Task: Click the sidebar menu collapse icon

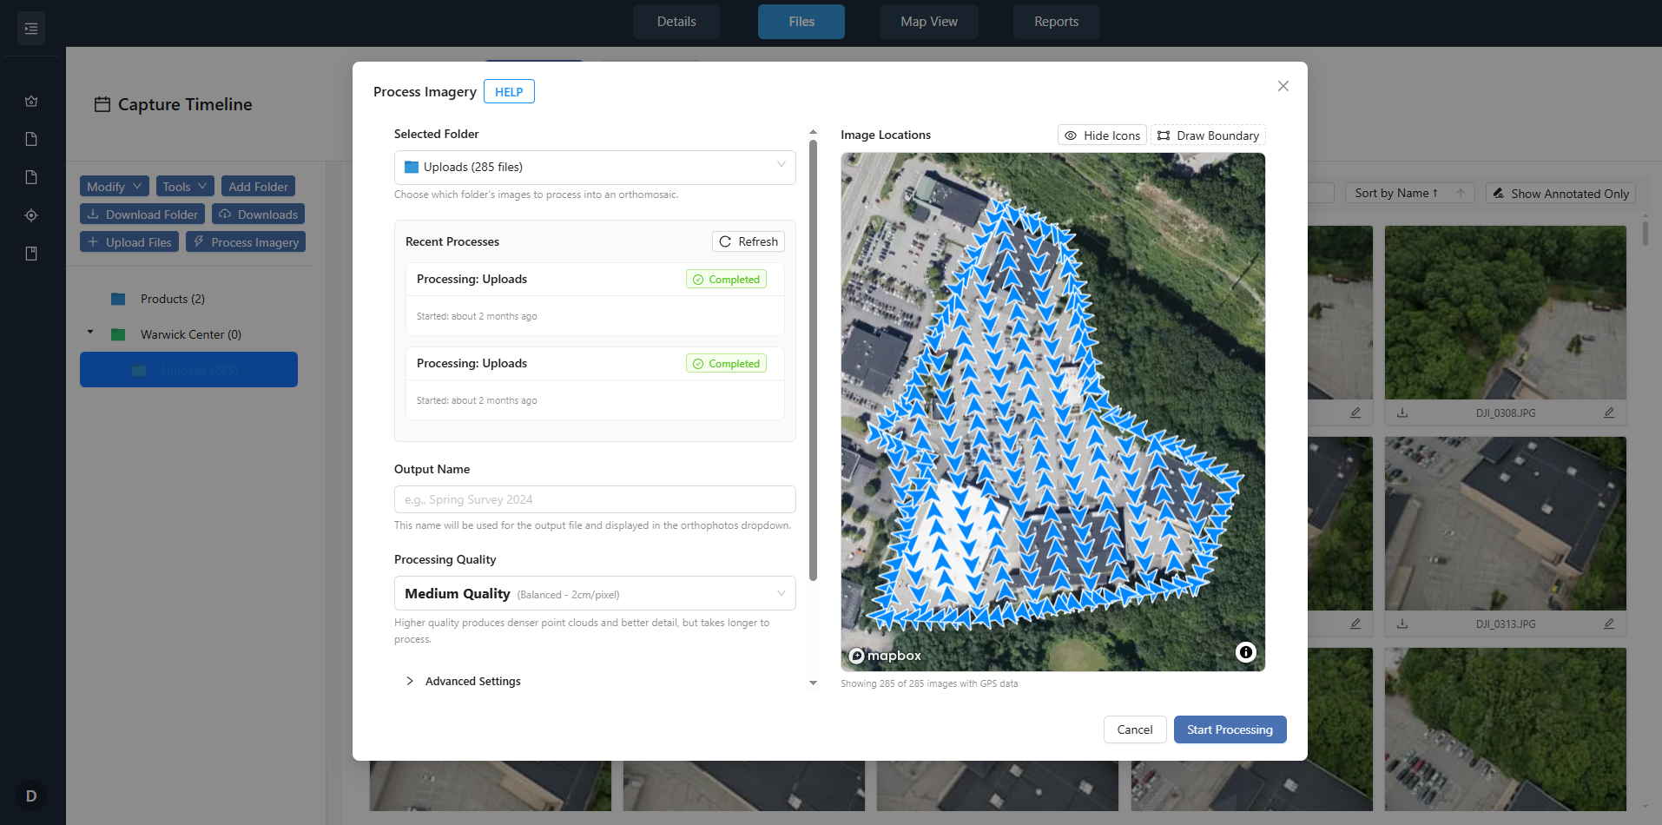Action: coord(31,29)
